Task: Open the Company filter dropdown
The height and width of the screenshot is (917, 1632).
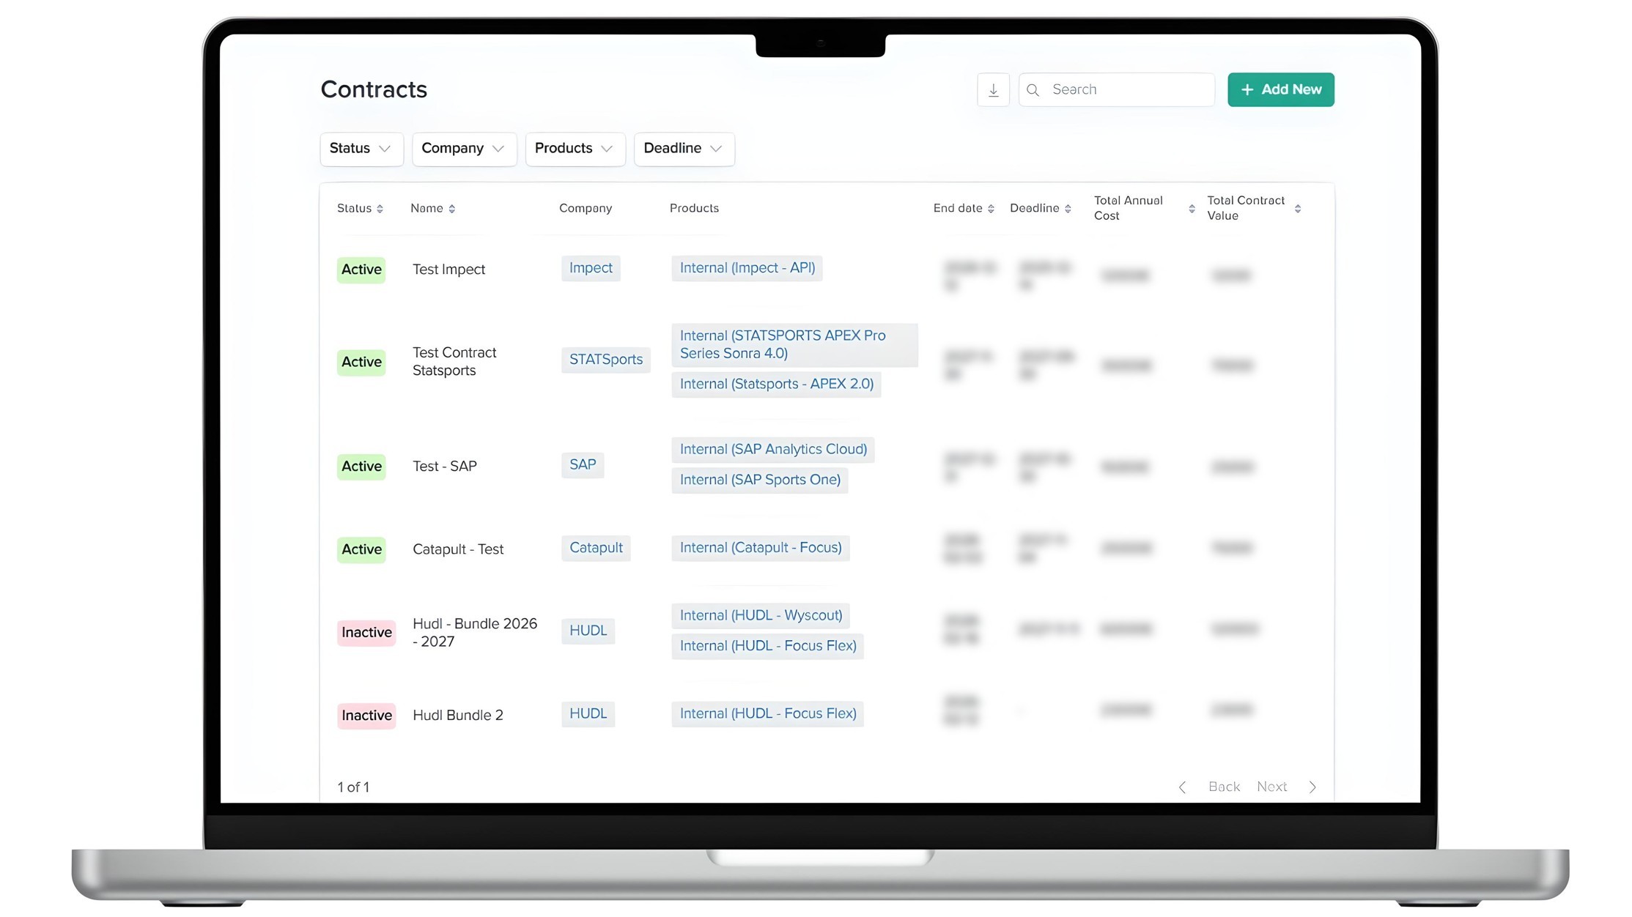Action: 464,149
